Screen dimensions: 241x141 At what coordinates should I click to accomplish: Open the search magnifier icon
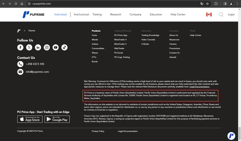(x=221, y=14)
